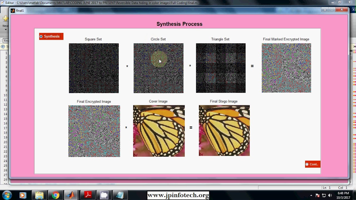The height and width of the screenshot is (200, 356).
Task: Click the 'Square Set' label
Action: pyautogui.click(x=93, y=39)
